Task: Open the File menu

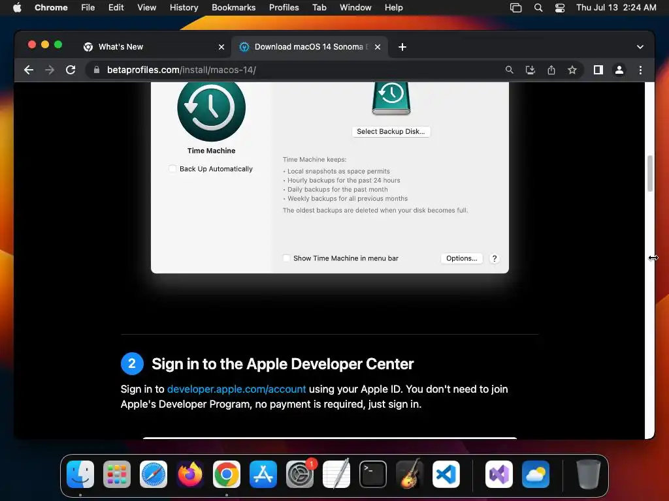Action: point(88,7)
